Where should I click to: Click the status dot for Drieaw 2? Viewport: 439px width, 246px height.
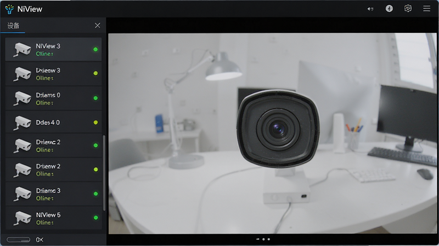95,169
